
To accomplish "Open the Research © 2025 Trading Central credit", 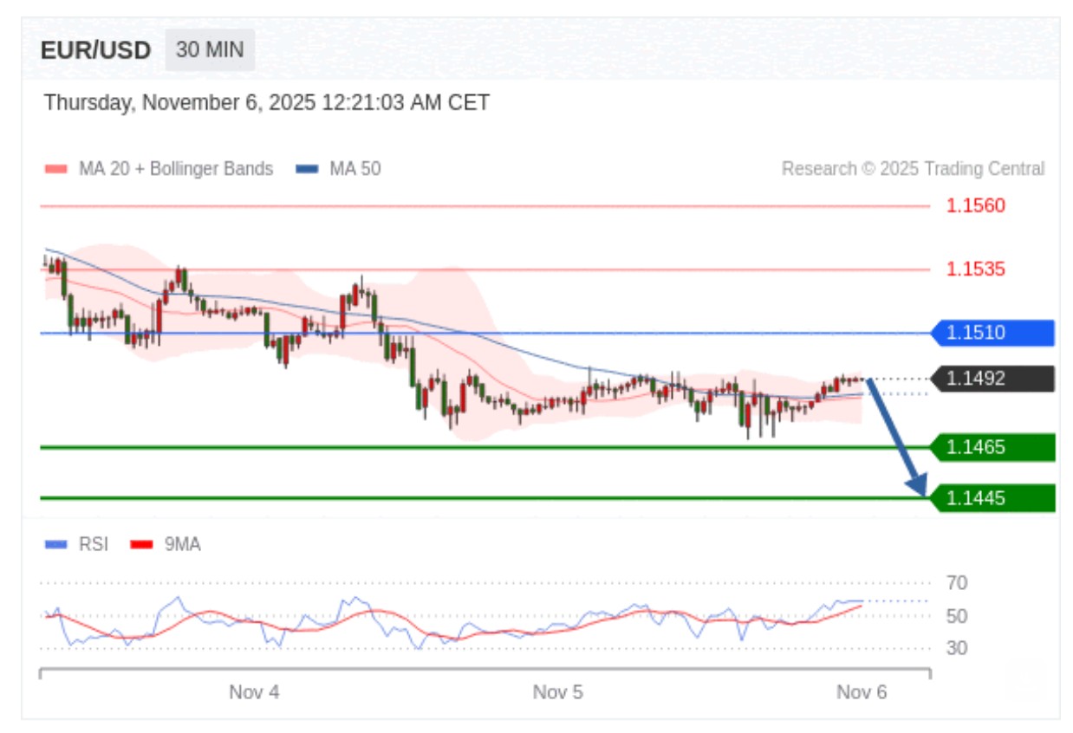I will pyautogui.click(x=913, y=169).
